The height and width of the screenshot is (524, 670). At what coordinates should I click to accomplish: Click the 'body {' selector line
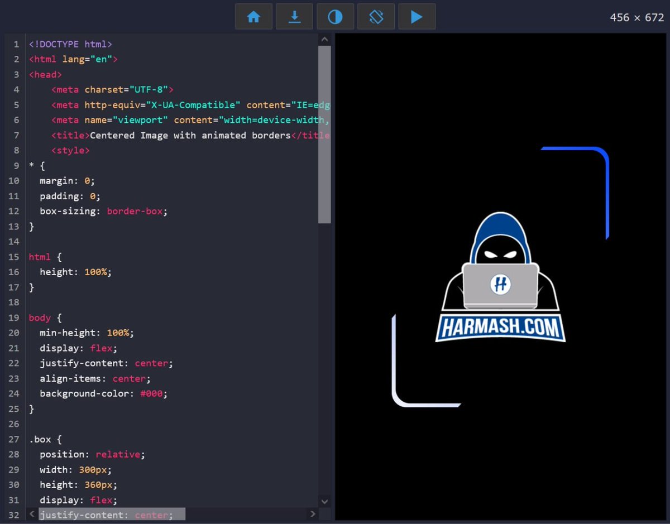click(45, 318)
